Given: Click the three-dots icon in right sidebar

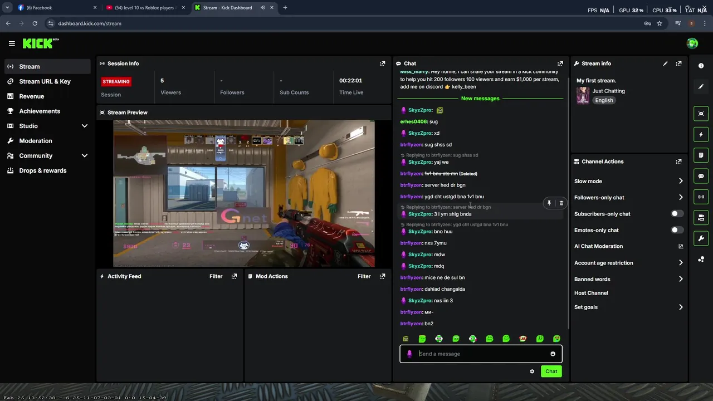Looking at the screenshot, I should (701, 260).
